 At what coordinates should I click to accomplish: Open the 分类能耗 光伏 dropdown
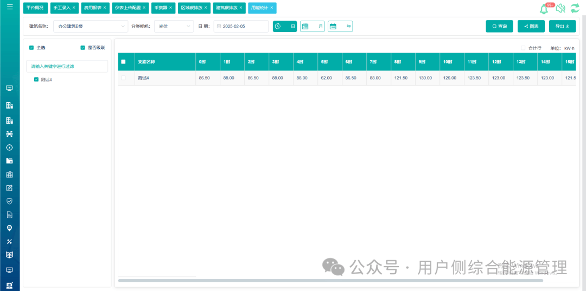pyautogui.click(x=174, y=26)
